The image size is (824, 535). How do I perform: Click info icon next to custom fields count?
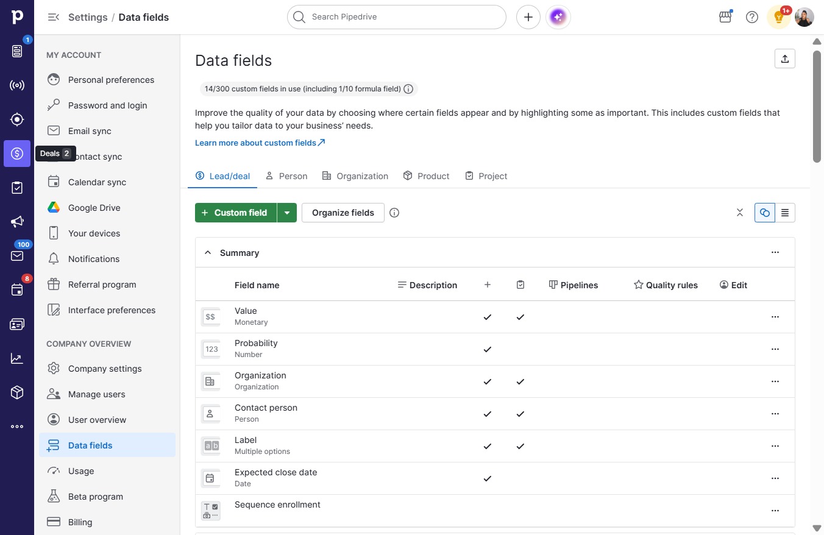(408, 89)
